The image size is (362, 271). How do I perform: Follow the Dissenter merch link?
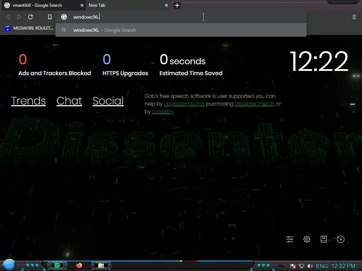click(x=254, y=104)
